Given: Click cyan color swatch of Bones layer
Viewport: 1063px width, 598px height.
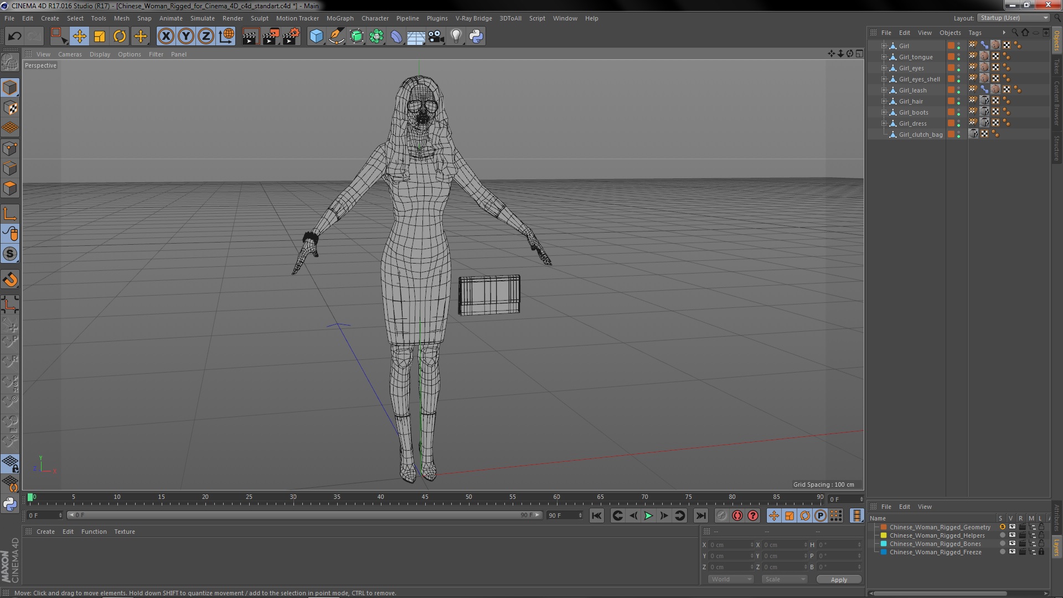Looking at the screenshot, I should pyautogui.click(x=884, y=544).
